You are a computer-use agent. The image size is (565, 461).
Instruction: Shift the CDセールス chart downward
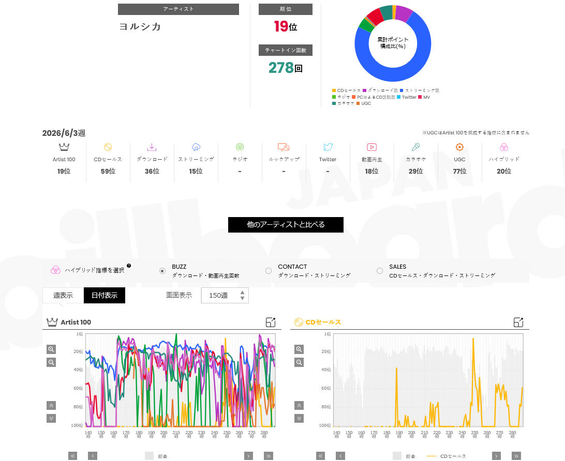(x=299, y=418)
